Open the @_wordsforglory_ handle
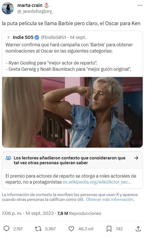This screenshot has width=145, height=237. tap(35, 11)
